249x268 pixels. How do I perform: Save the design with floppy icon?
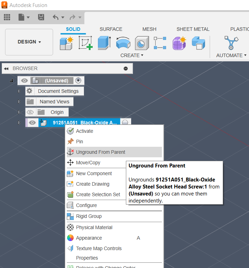[41, 17]
